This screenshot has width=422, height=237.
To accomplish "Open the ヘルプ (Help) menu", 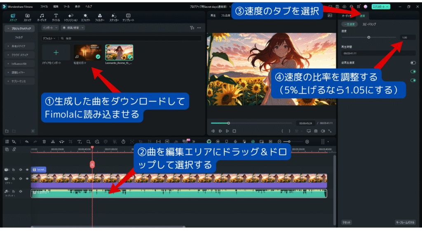I will (89, 7).
